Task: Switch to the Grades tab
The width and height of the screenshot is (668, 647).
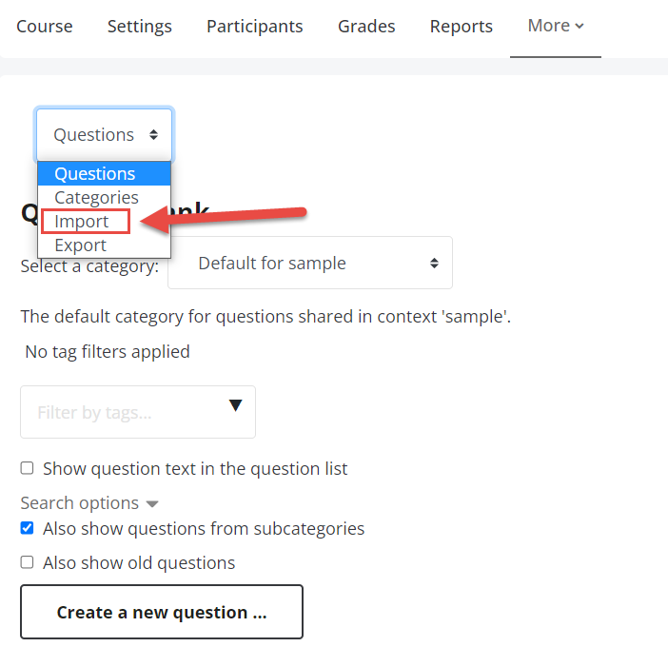Action: click(366, 27)
